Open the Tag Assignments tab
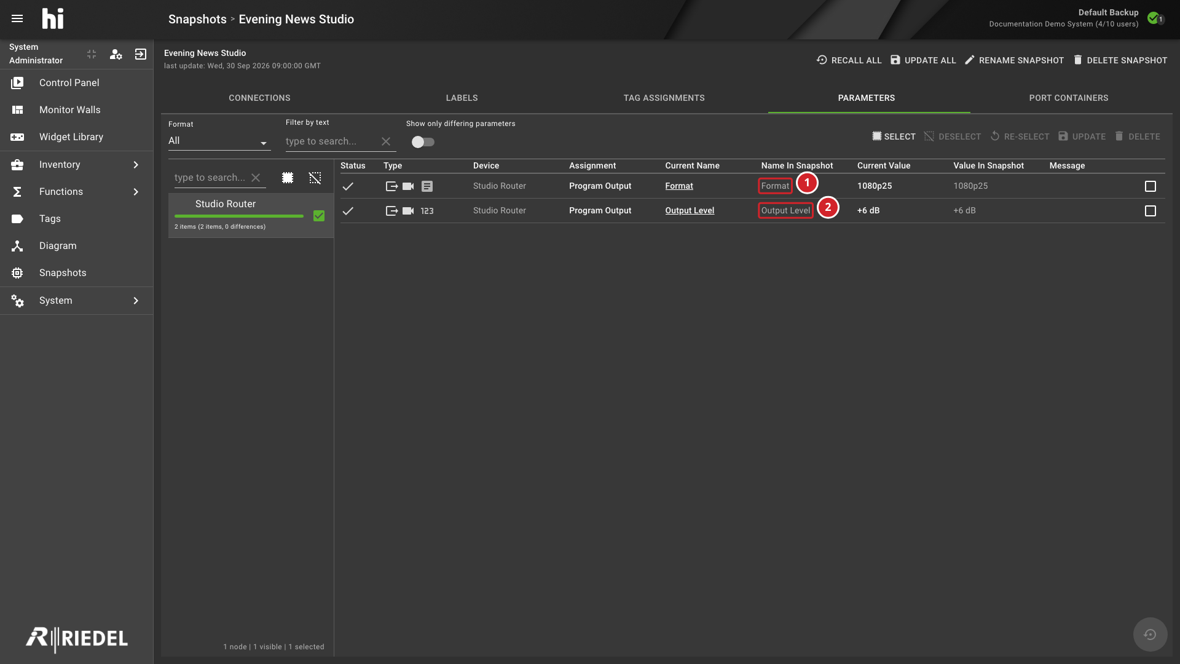This screenshot has height=664, width=1180. (664, 98)
